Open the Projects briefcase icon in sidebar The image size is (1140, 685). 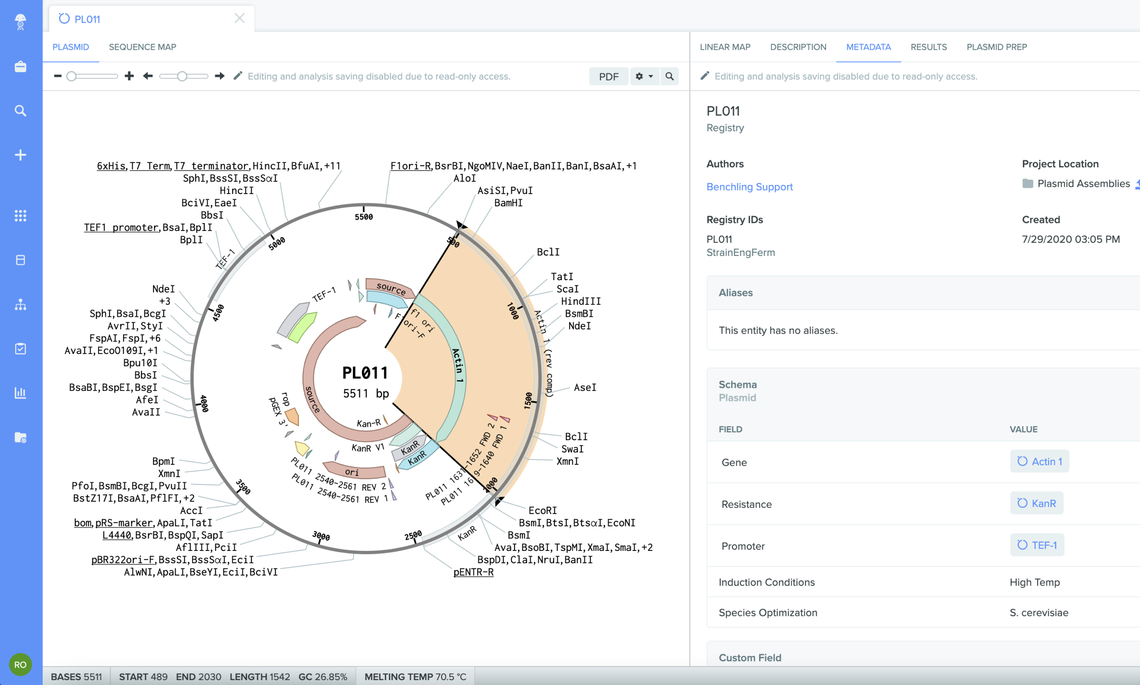coord(20,66)
